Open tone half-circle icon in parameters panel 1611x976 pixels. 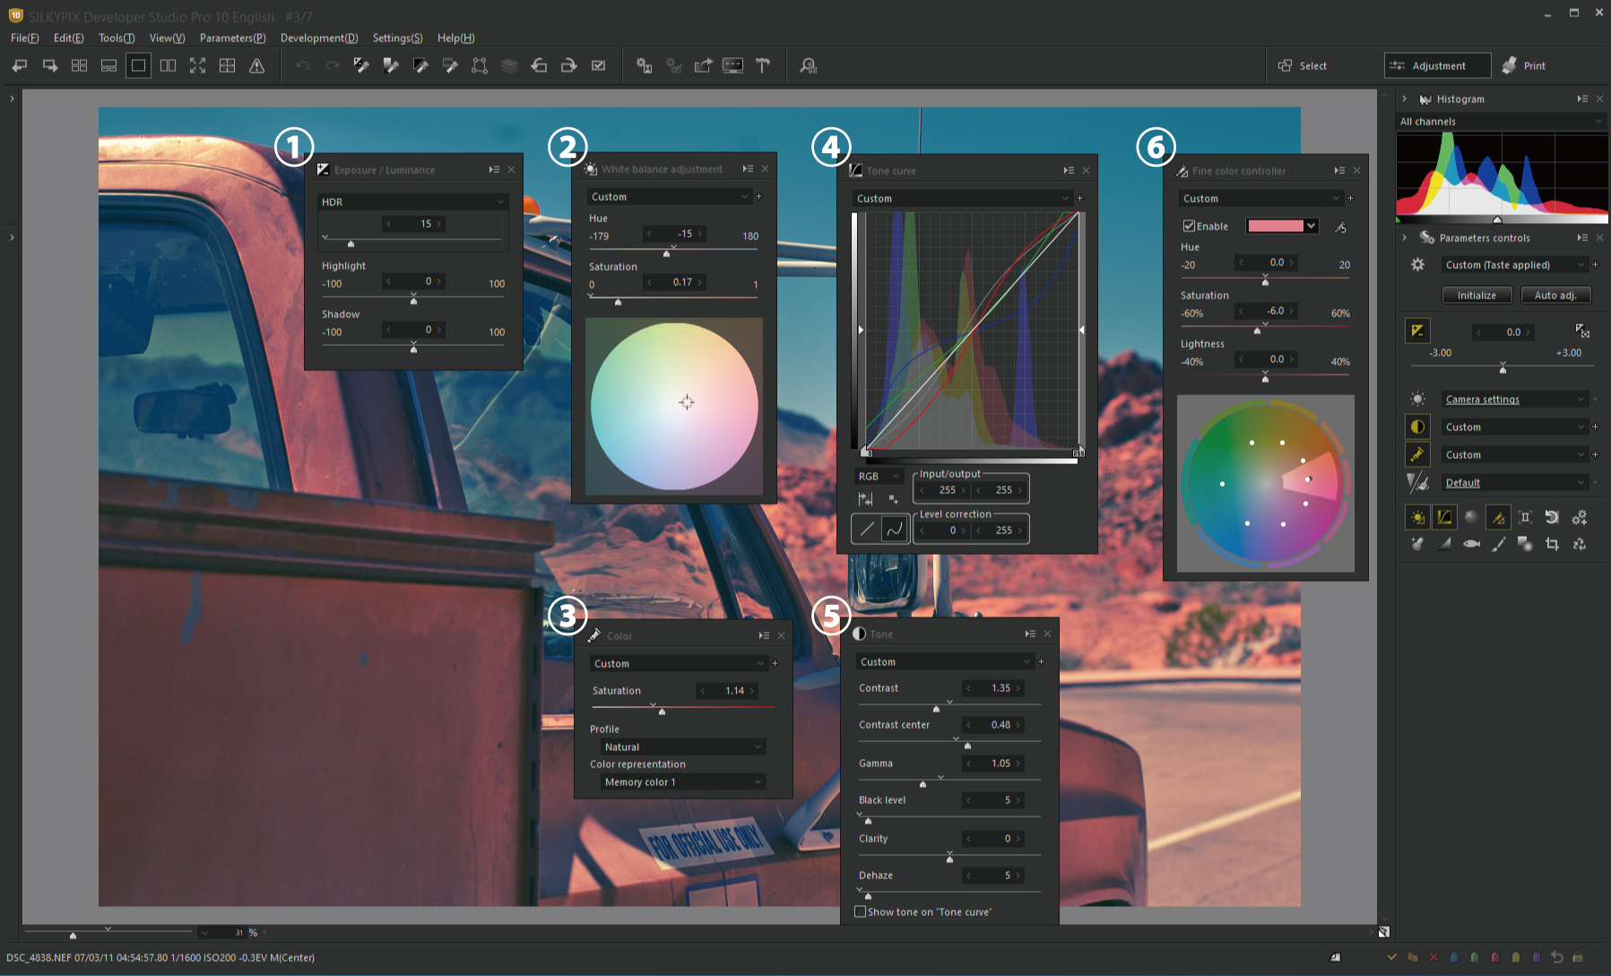coord(1417,427)
